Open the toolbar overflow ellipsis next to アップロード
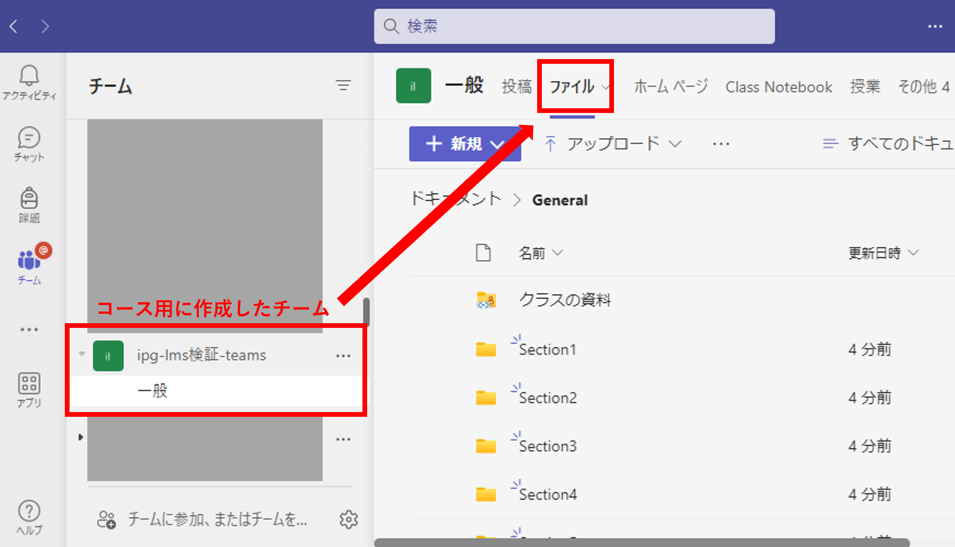 721,144
